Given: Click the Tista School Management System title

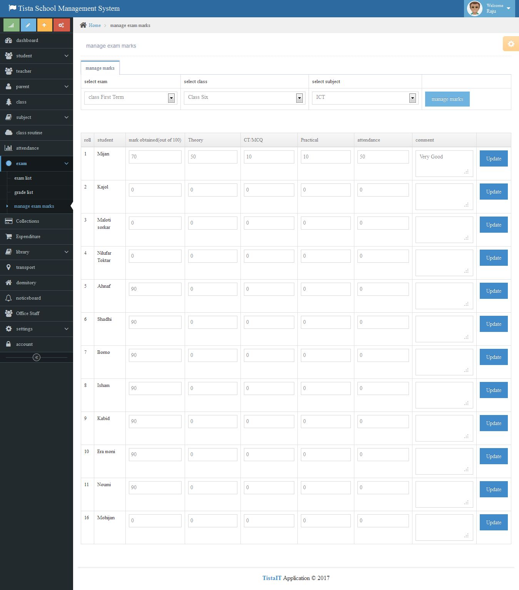Looking at the screenshot, I should [69, 8].
